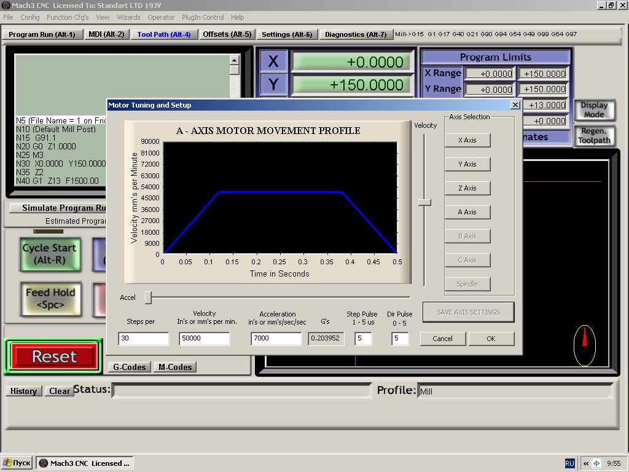
Task: Click the Reset emergency button
Action: pos(55,356)
